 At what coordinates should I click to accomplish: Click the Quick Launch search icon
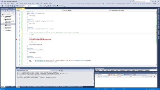click(150, 1)
